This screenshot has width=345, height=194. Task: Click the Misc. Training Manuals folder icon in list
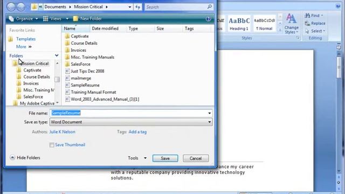coord(67,57)
